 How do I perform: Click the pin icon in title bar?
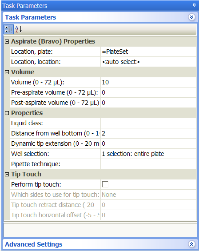click(x=194, y=5)
